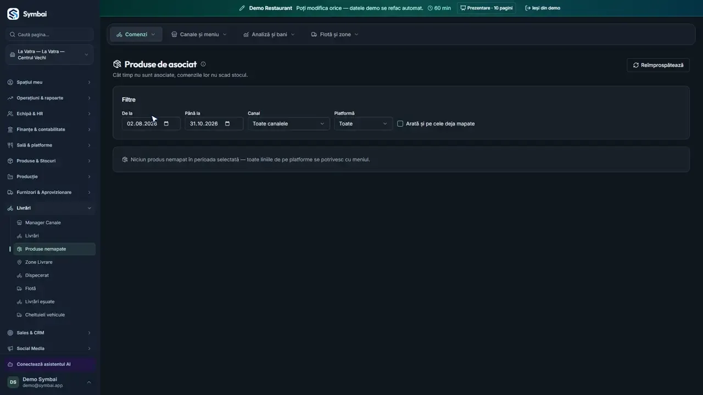Expand the Produse & Stocuri section
This screenshot has width=703, height=395.
49,161
